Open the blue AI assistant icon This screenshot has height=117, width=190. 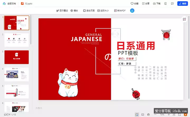[x=132, y=11]
